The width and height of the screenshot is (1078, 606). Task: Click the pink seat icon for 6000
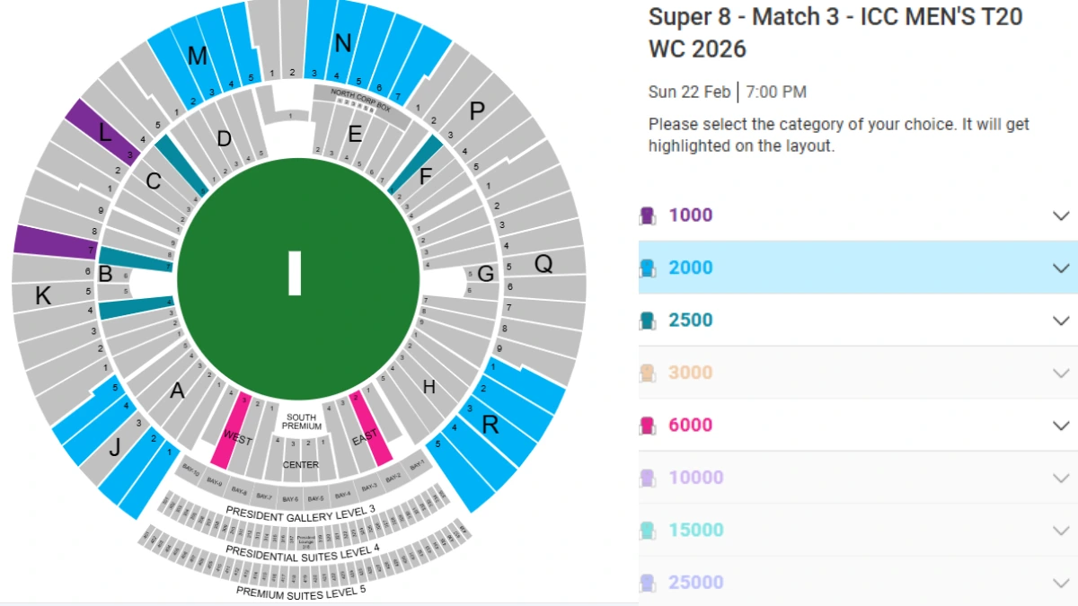647,426
